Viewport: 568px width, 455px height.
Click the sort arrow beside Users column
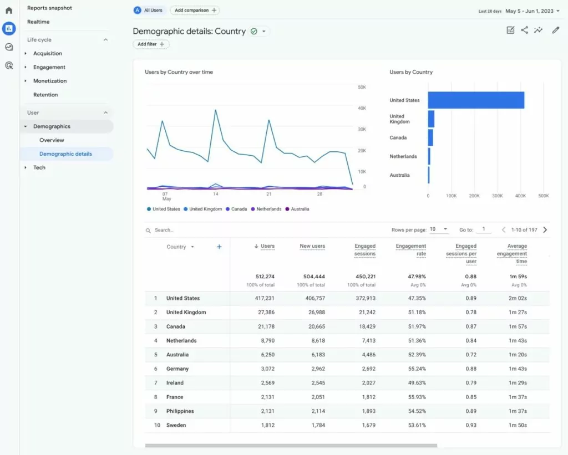256,246
